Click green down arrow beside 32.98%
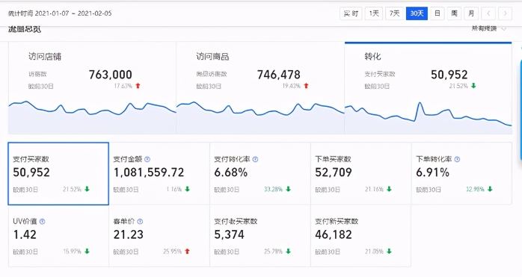Screen dimensions: 522x277 point(490,189)
